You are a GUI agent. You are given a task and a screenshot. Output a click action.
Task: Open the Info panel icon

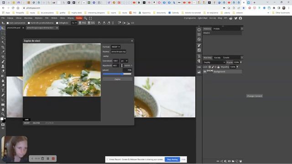tap(199, 30)
